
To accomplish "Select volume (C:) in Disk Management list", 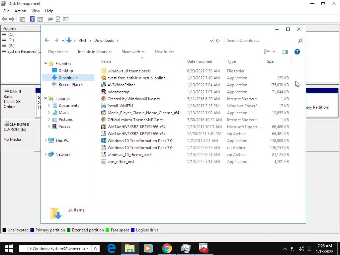I will pos(11,35).
